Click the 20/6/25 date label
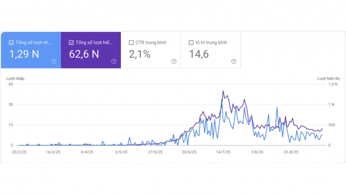The height and width of the screenshot is (194, 346). [x=189, y=152]
